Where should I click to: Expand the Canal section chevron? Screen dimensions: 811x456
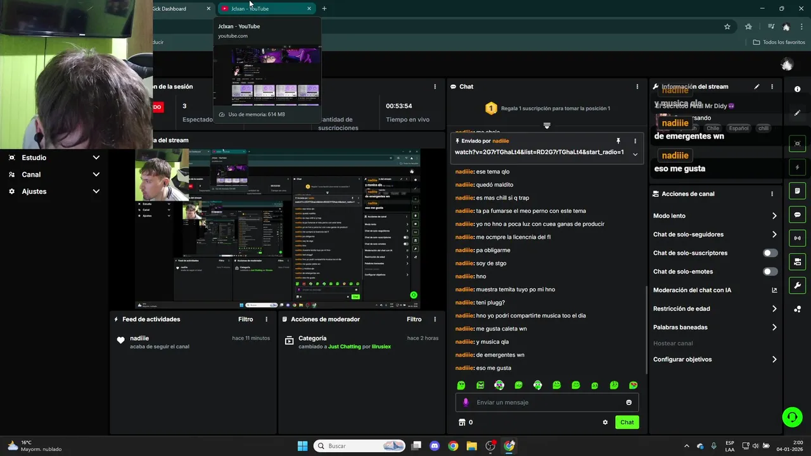[x=96, y=174]
